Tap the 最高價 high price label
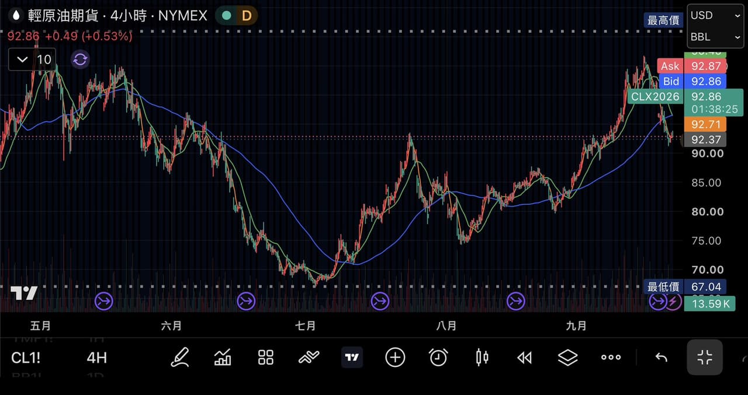The image size is (748, 395). coord(664,20)
